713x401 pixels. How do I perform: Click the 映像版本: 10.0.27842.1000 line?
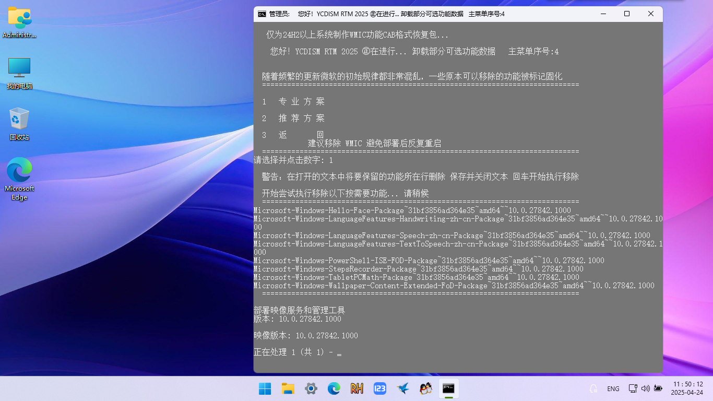click(306, 336)
